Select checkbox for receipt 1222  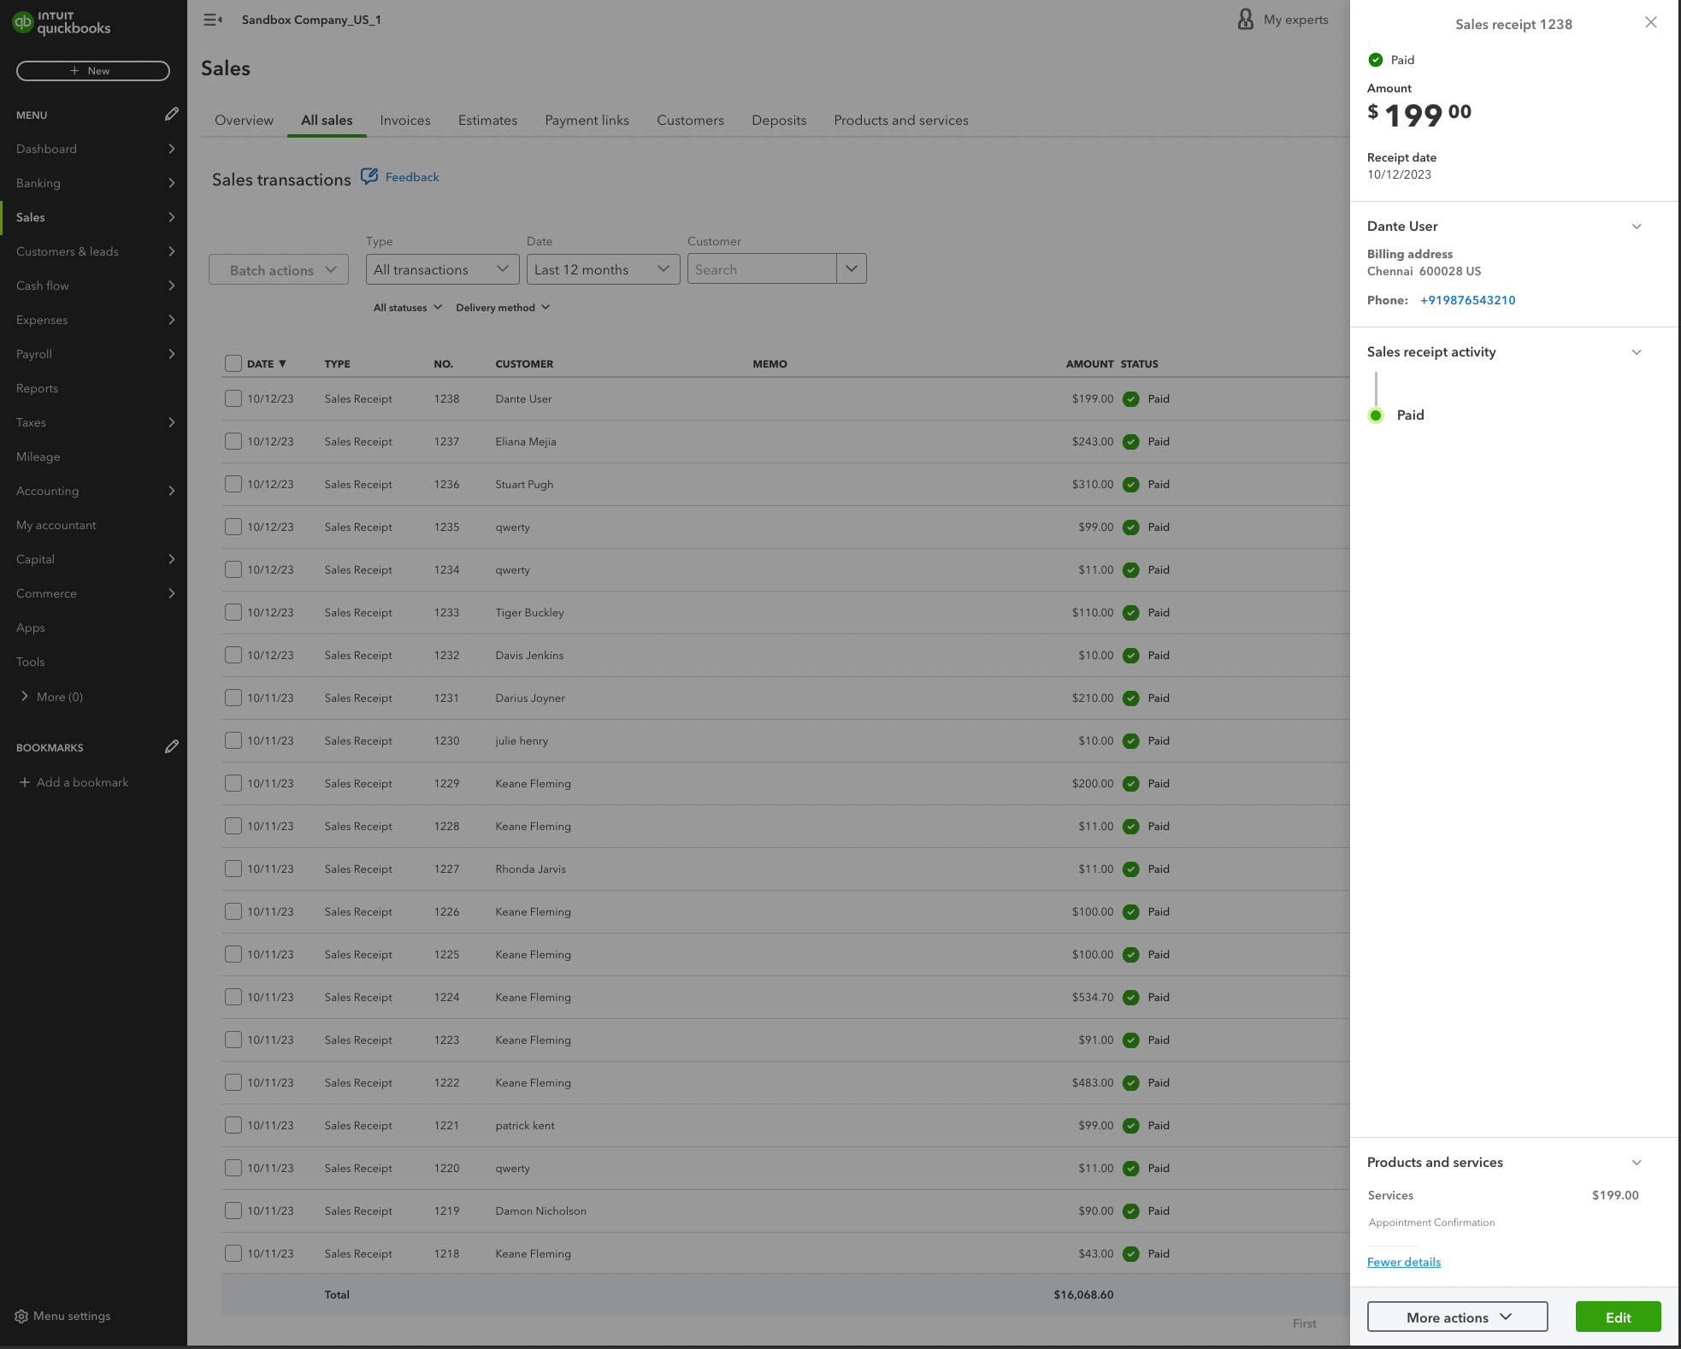(x=233, y=1082)
